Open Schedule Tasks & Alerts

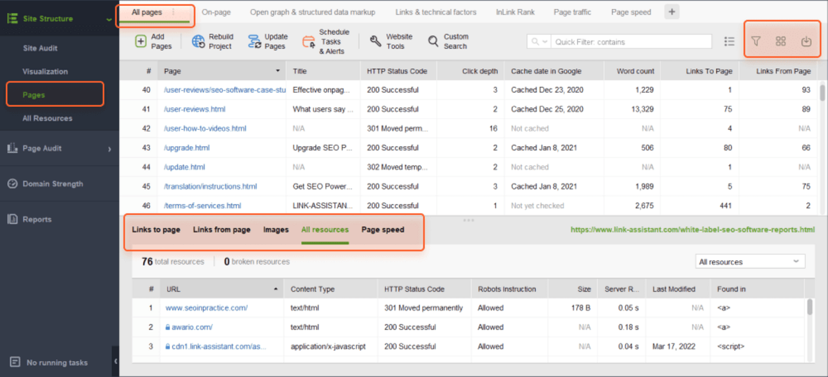click(309, 41)
